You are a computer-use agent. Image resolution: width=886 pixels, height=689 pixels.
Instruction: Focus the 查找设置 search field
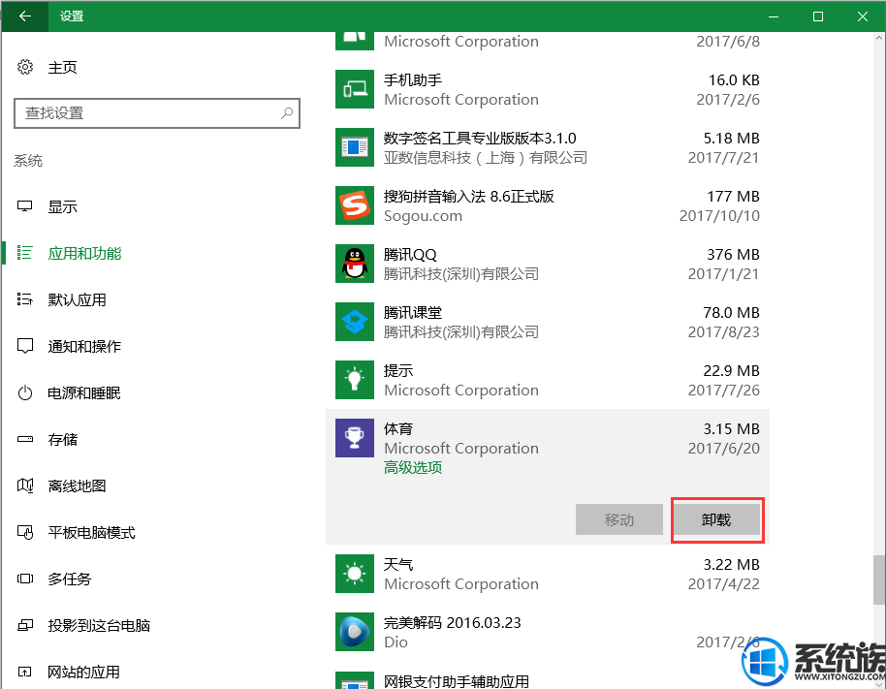pyautogui.click(x=156, y=113)
